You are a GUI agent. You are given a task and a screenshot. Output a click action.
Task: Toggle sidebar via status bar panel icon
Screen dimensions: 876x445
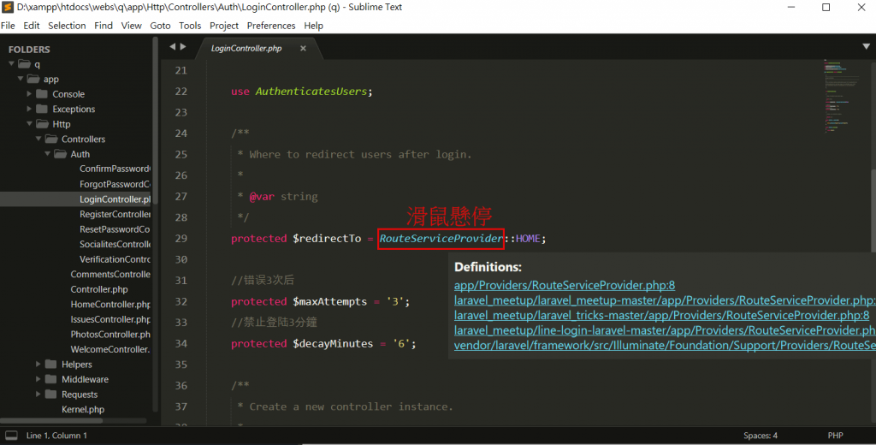coord(11,436)
